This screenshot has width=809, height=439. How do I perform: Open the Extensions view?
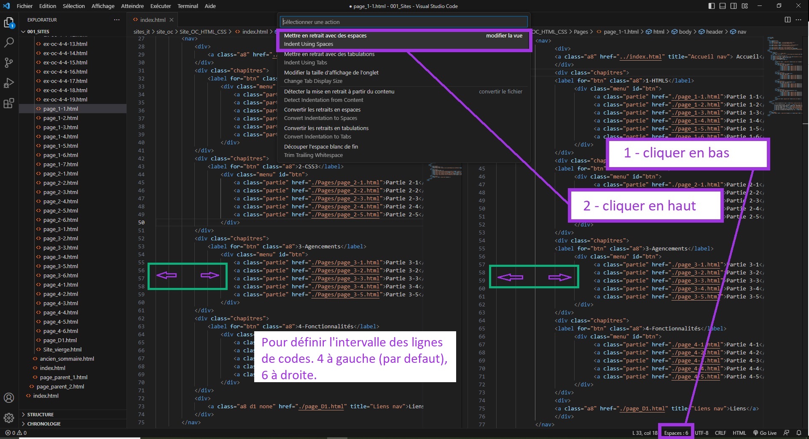9,103
